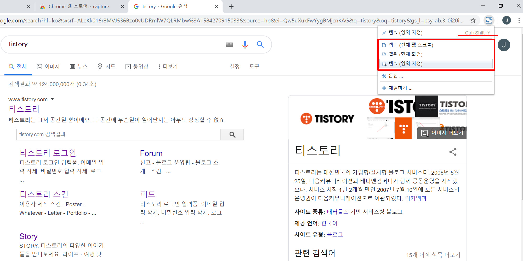
Task: Close the tistory Google search tab
Action: pos(216,7)
